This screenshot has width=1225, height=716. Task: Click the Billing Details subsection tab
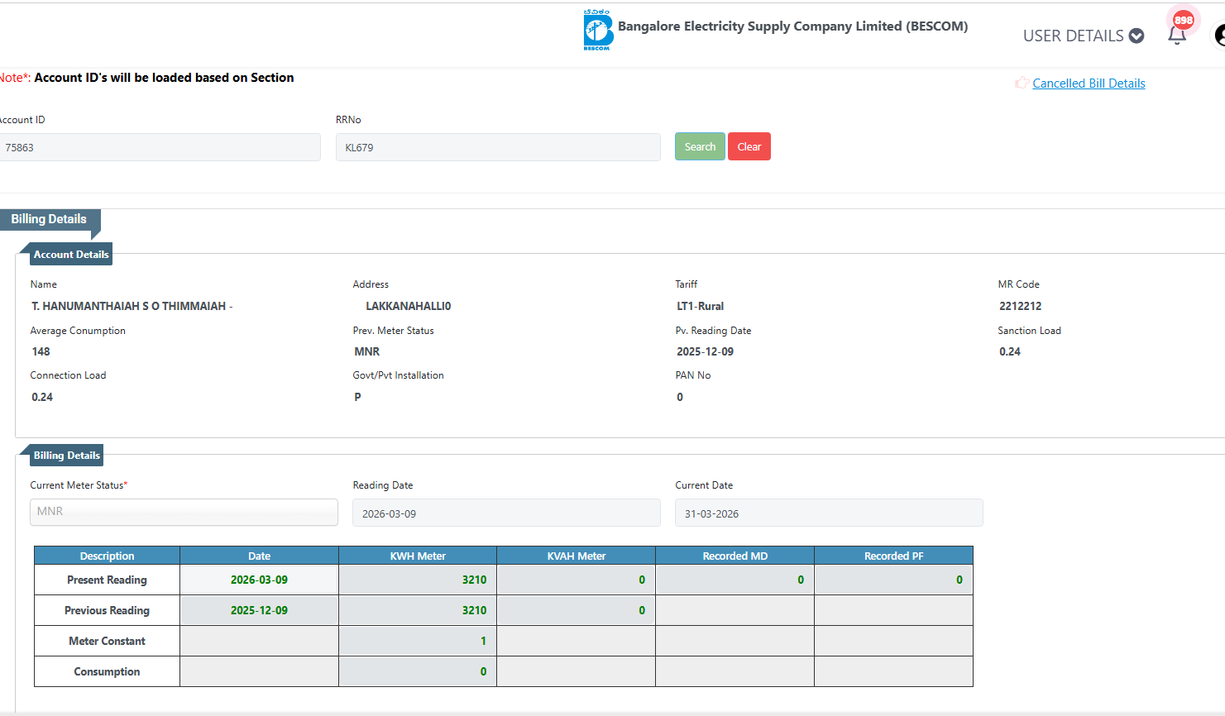66,456
